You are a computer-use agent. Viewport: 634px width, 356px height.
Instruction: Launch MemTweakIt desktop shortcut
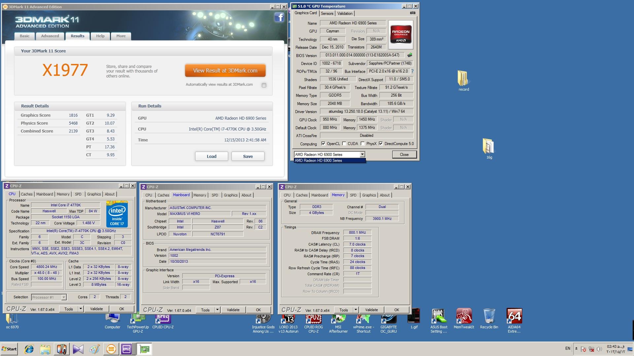(x=464, y=319)
